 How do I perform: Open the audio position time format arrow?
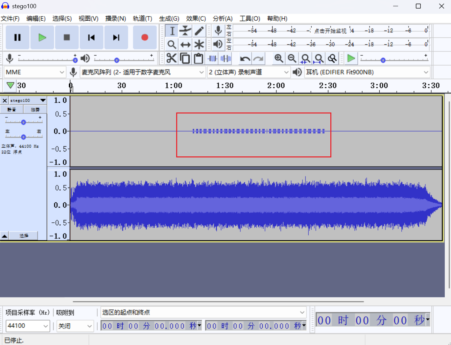click(x=427, y=320)
